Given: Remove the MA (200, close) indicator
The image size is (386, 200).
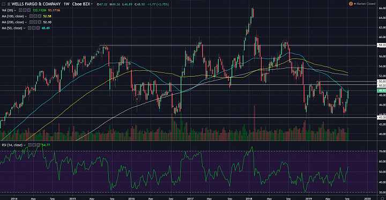Looking at the screenshot, I should [40, 22].
